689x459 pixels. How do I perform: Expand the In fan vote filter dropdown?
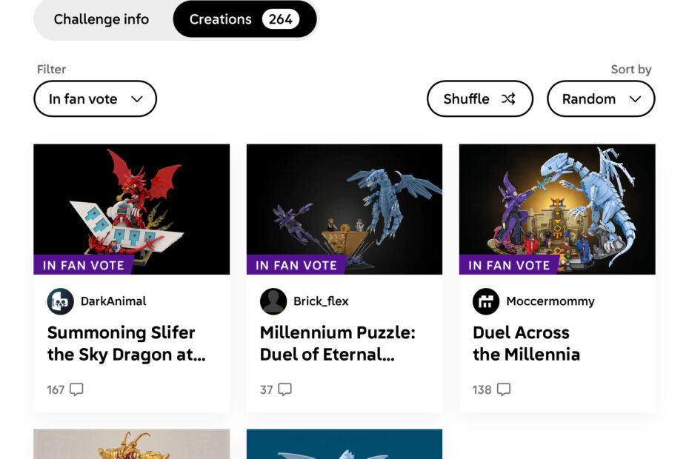[95, 99]
